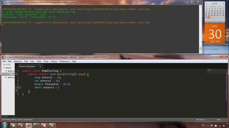
Task: Click on 'int entero2' code line
Action: tap(47, 81)
